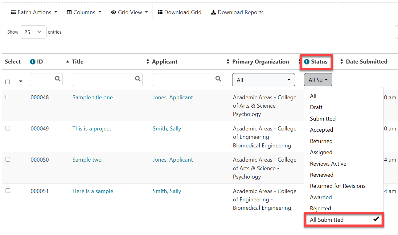Click the search icon in Title filter

point(137,79)
